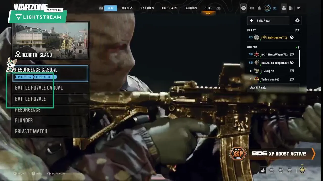The image size is (323, 181).
Task: Click the player level 813 in top bar
Action: 274,8
